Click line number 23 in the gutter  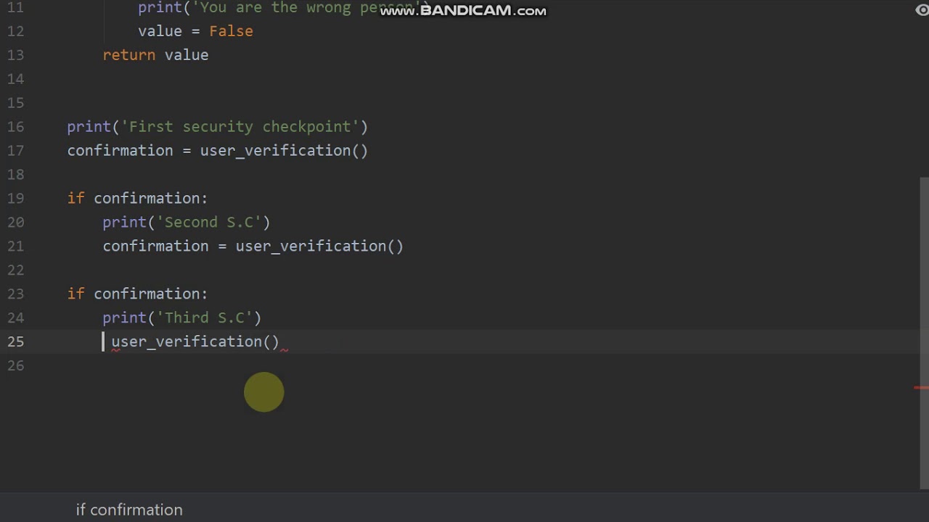coord(15,294)
